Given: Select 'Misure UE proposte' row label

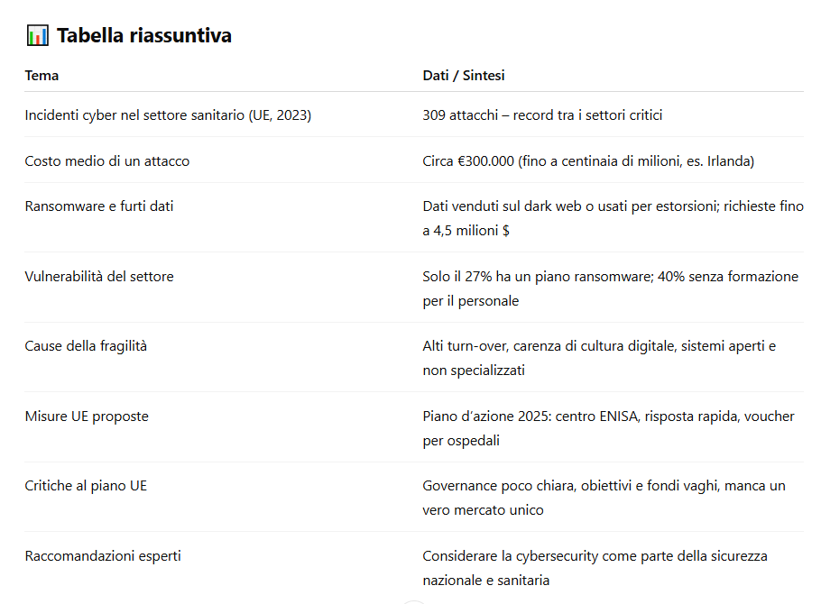Looking at the screenshot, I should coord(87,416).
